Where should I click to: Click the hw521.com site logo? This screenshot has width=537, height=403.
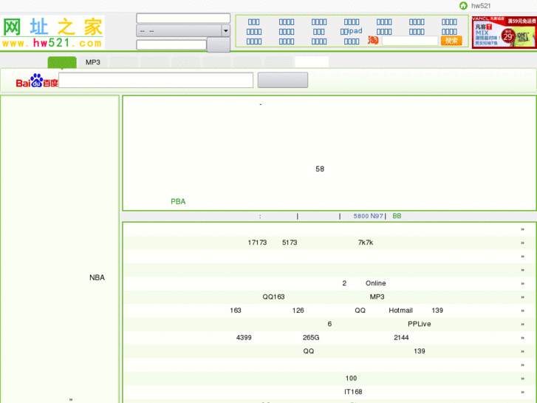pyautogui.click(x=52, y=33)
